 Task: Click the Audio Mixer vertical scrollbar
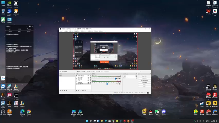pyautogui.click(x=122, y=83)
